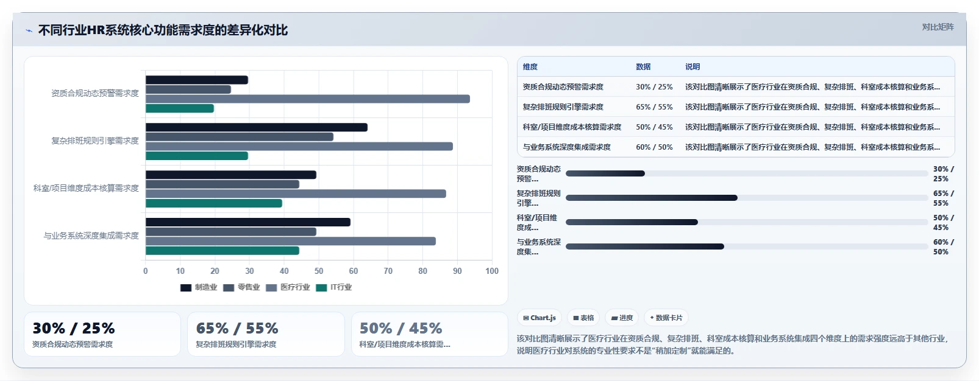This screenshot has height=381, width=979.
Task: Click the blue icon beside the dashboard title
Action: tap(29, 30)
